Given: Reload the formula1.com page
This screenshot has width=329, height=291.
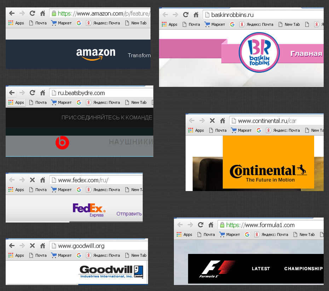Looking at the screenshot, I should click(x=200, y=225).
